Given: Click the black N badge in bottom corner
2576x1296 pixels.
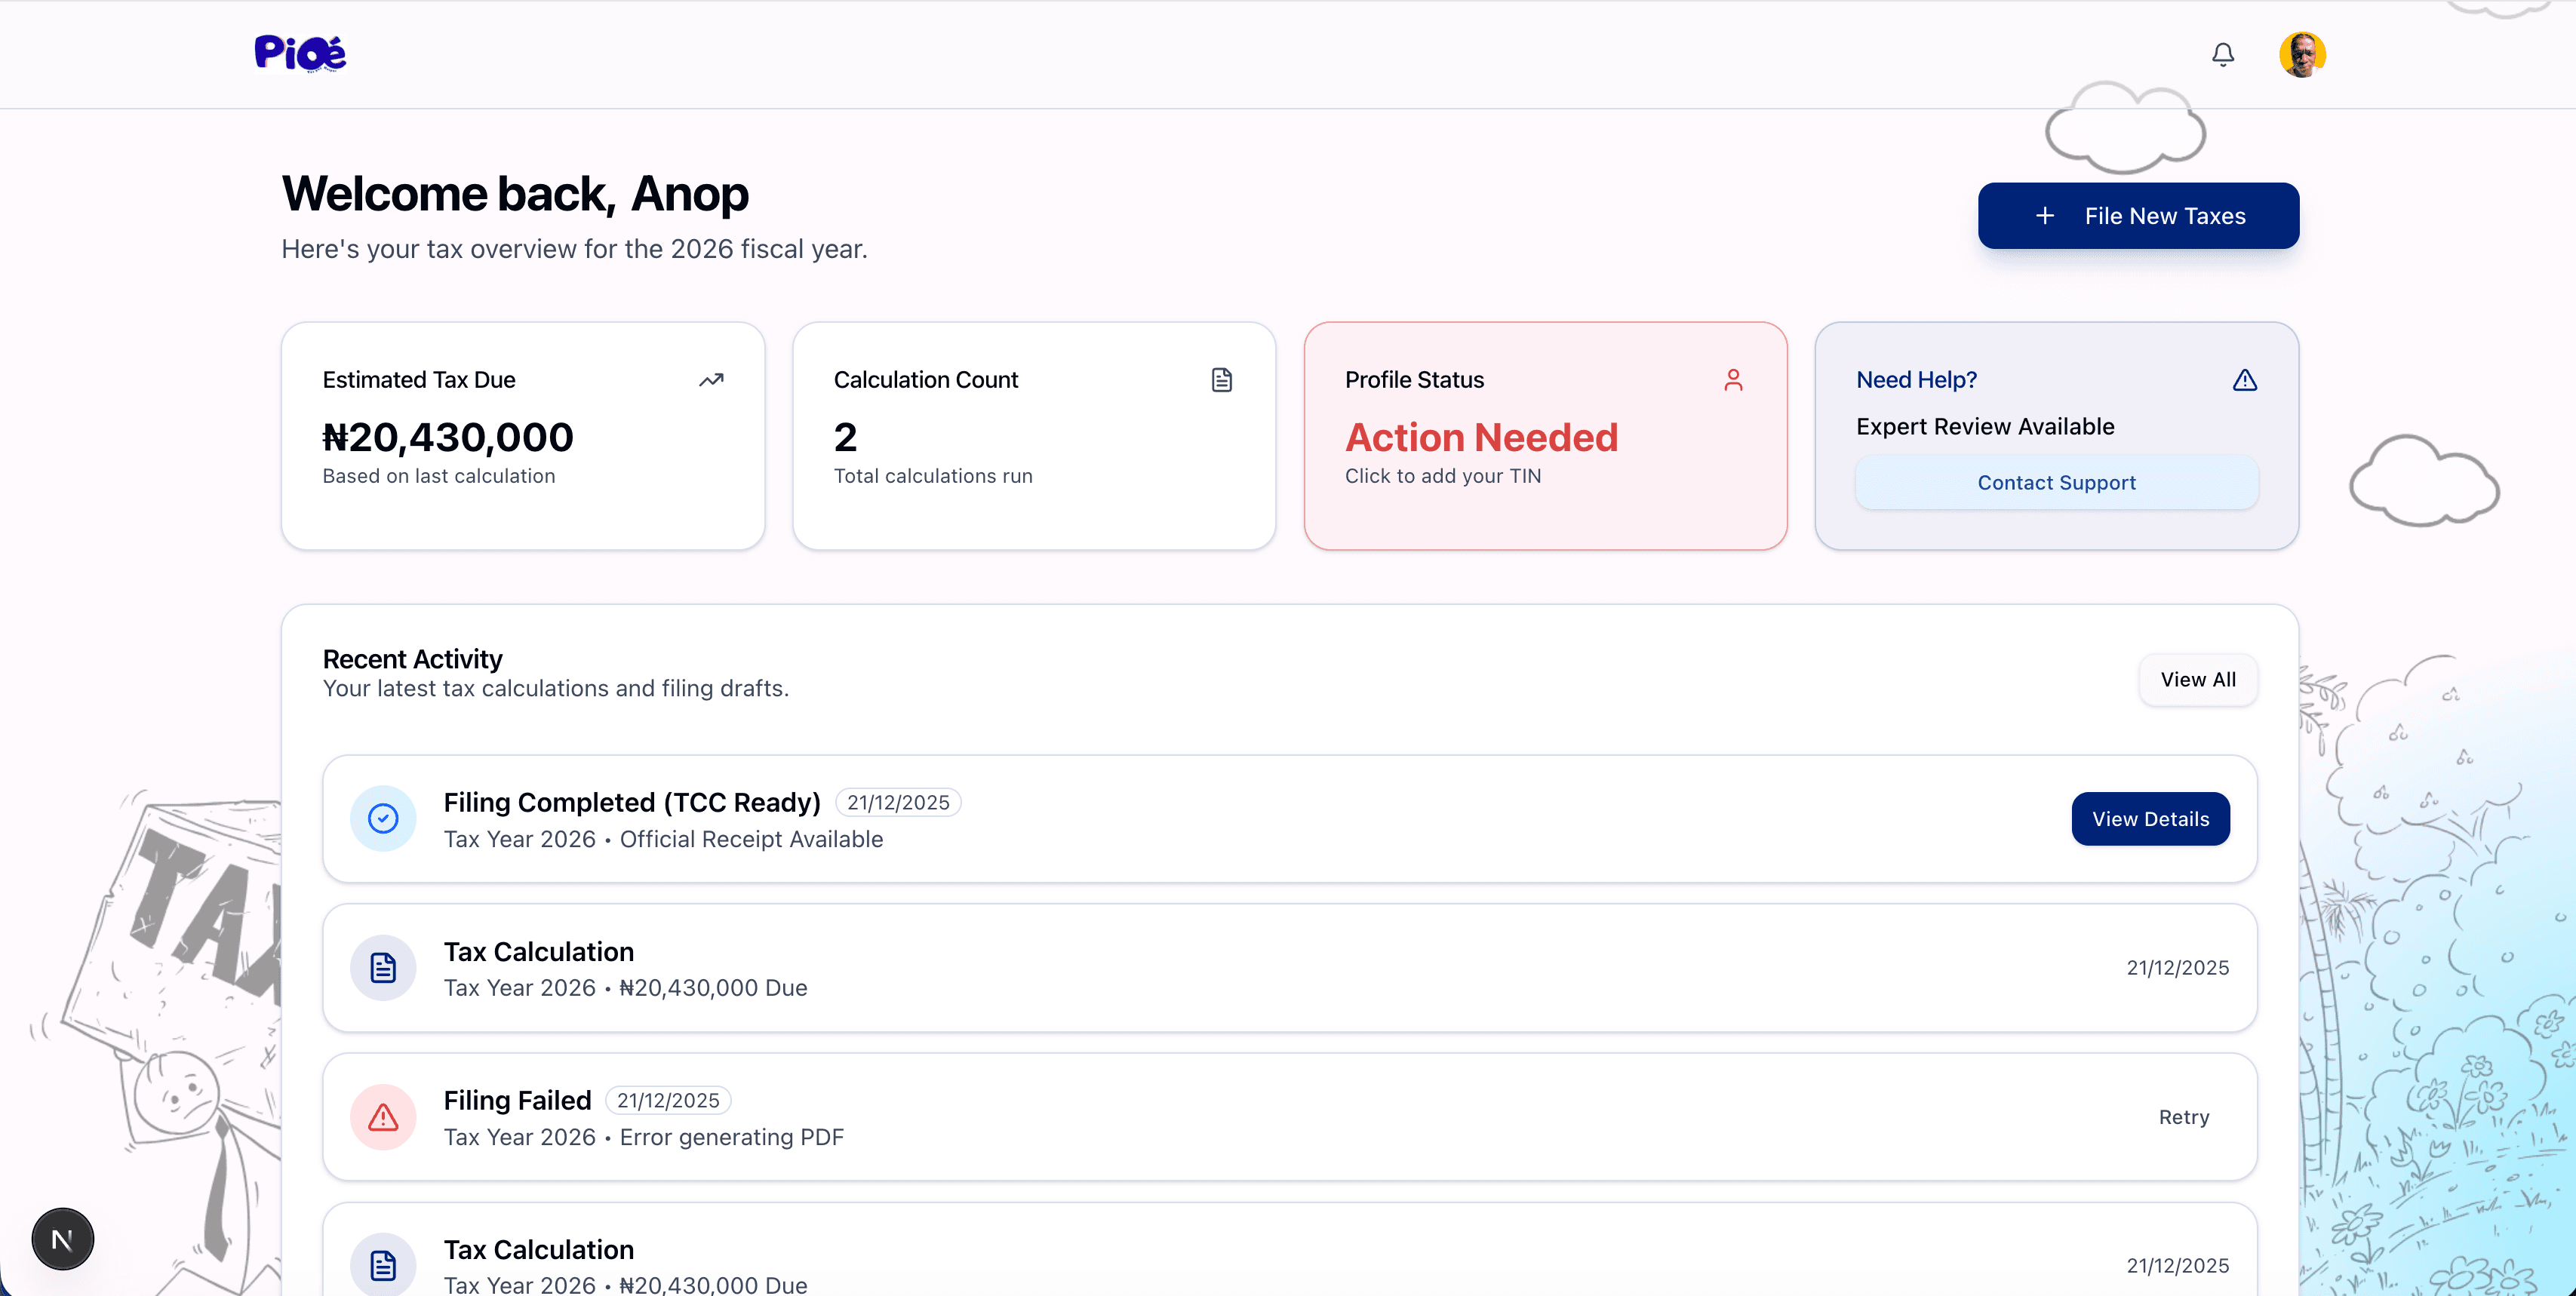Looking at the screenshot, I should coord(61,1238).
